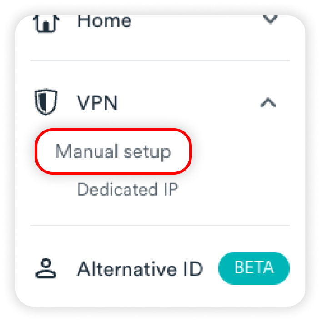Select the VPN menu label
This screenshot has width=321, height=322.
pos(97,103)
